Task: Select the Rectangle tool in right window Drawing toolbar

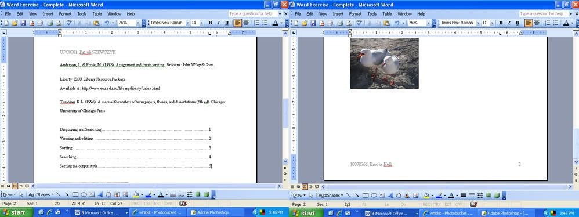Action: click(366, 194)
